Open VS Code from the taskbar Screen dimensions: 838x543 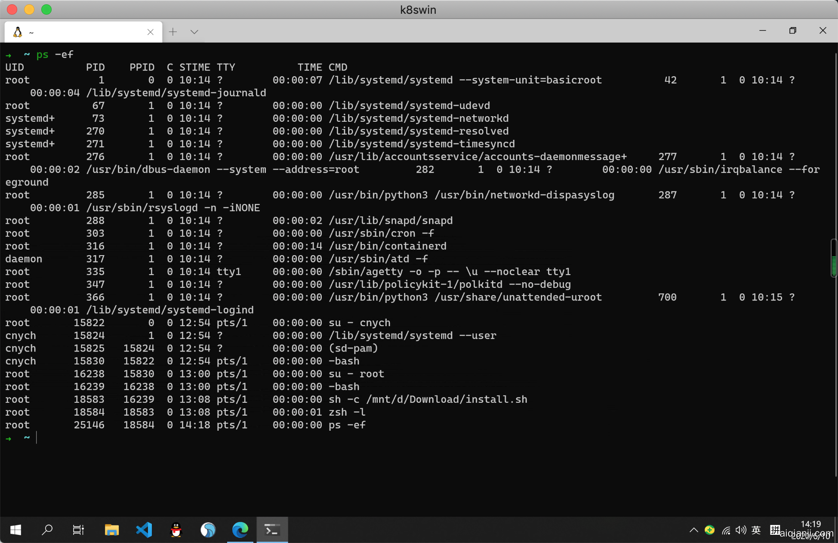point(144,530)
